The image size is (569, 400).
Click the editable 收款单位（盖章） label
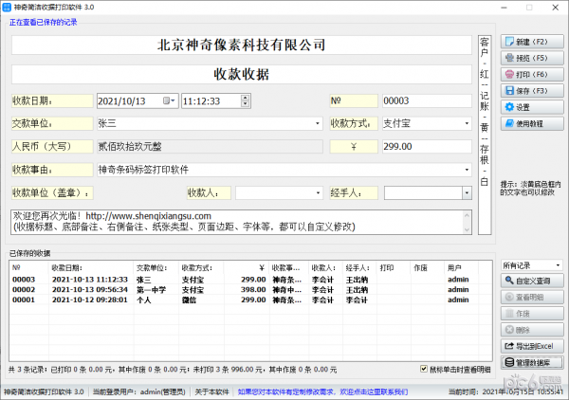52,193
